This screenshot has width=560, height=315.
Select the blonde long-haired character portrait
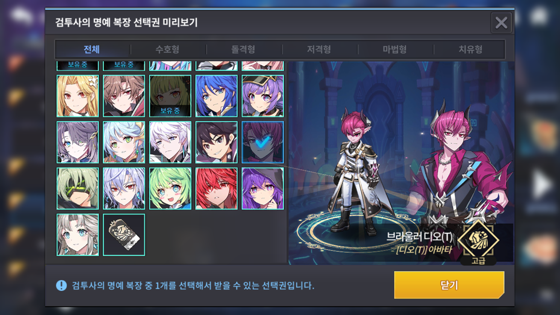coord(78,96)
